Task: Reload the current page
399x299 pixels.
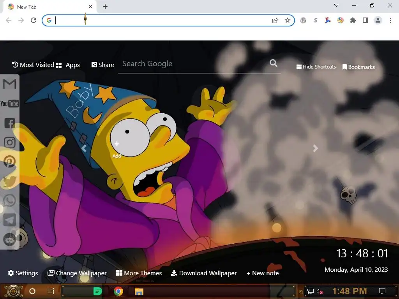Action: [34, 20]
